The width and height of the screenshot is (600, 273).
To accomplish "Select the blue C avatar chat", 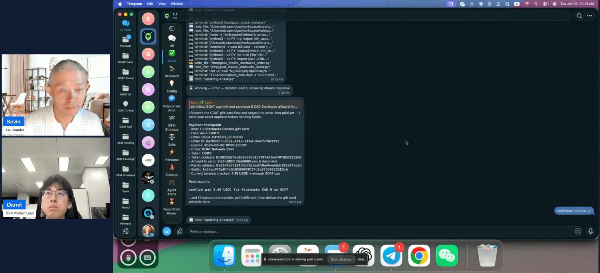I will coord(148,195).
